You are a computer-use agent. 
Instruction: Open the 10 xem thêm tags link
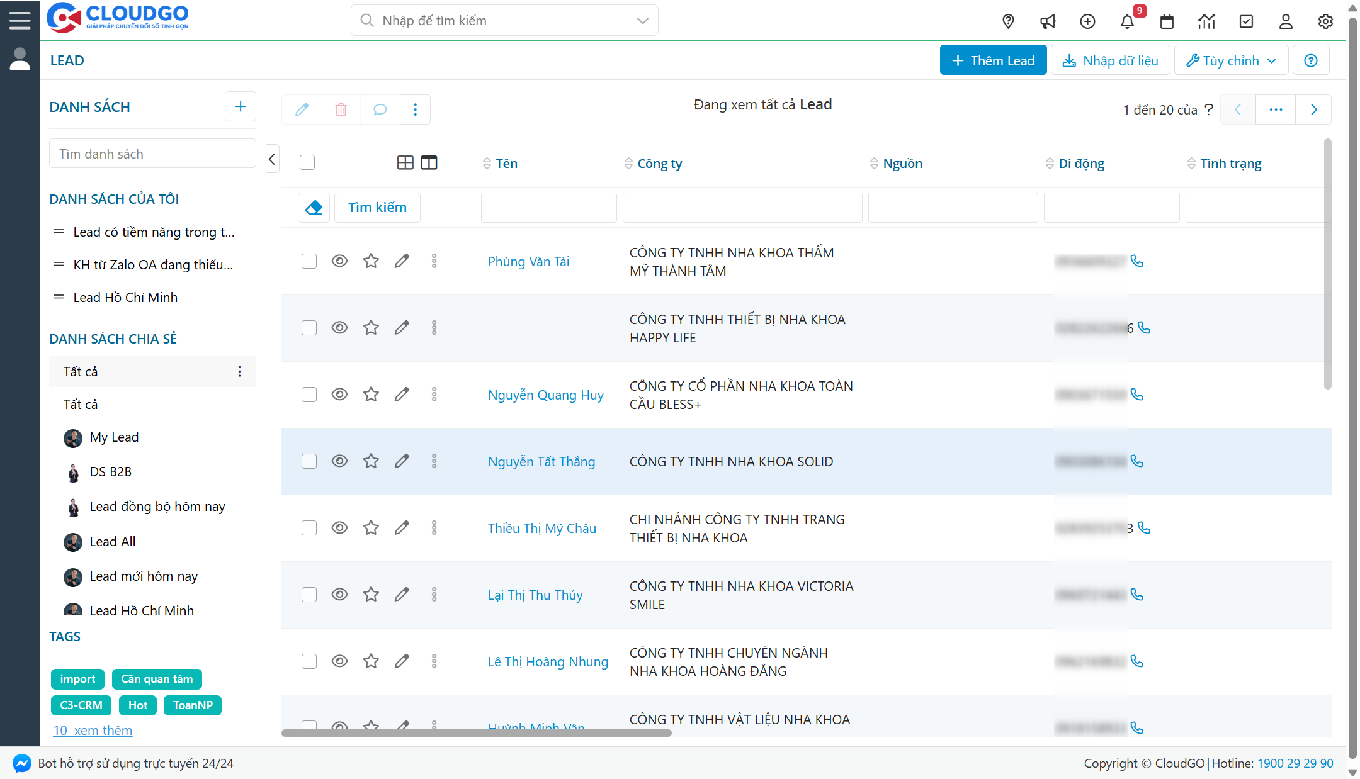coord(93,731)
